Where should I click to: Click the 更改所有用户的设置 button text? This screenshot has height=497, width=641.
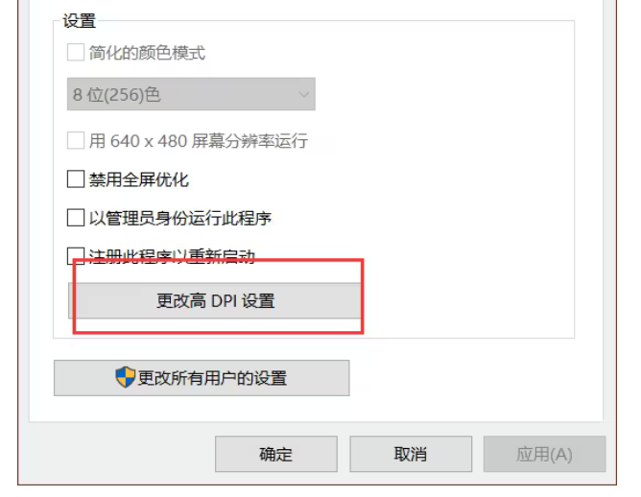tap(212, 378)
